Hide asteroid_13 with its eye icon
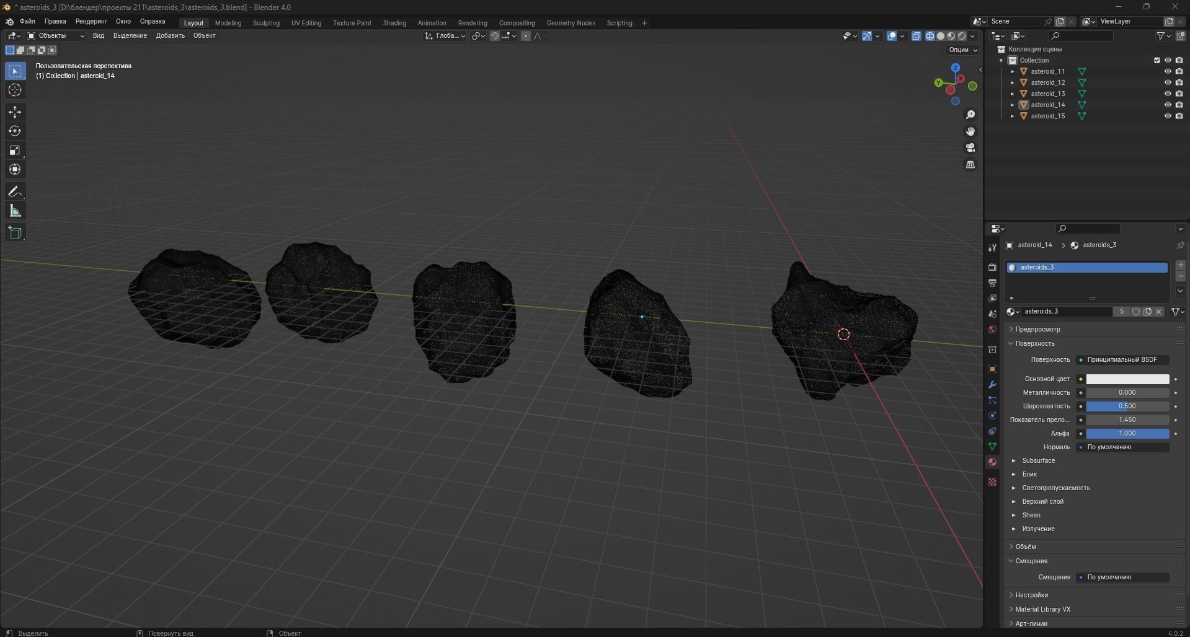 point(1168,94)
